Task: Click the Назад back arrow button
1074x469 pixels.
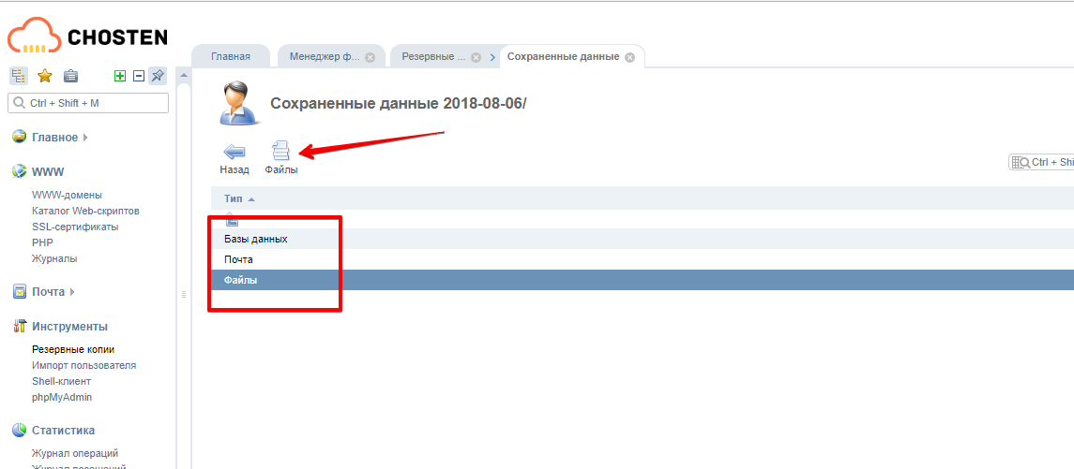Action: [234, 158]
